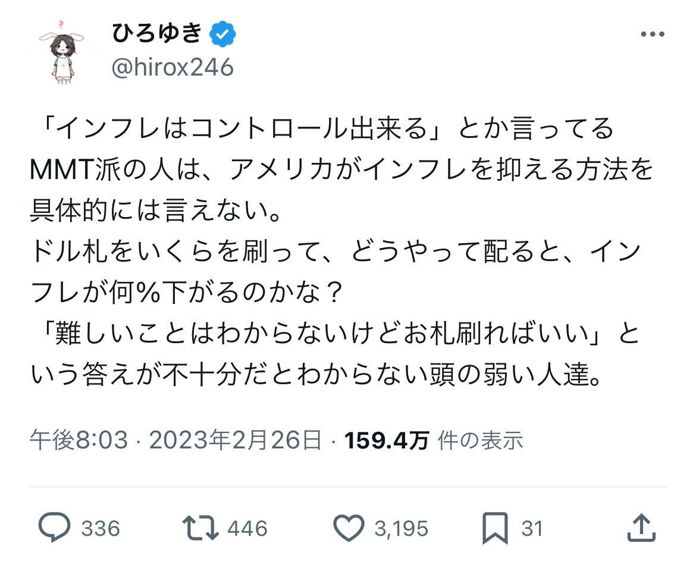Click the date 2023年2月26日

(x=235, y=441)
